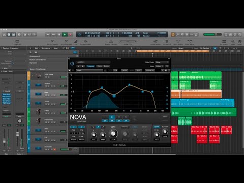Open the Nudge Value dropdown
244x183 pixels.
(x=128, y=42)
